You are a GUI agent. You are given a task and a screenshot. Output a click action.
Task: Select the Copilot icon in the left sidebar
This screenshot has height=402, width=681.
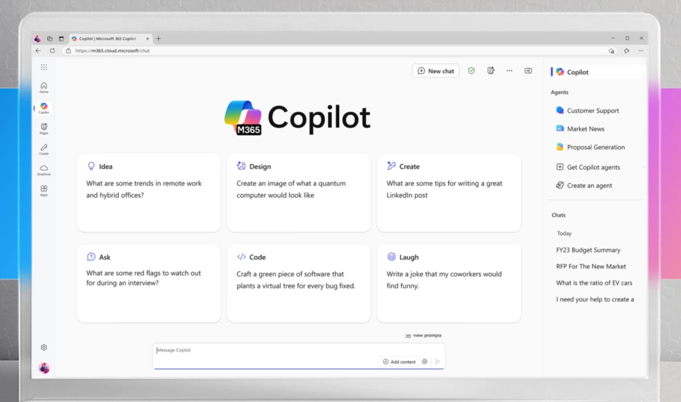click(44, 107)
